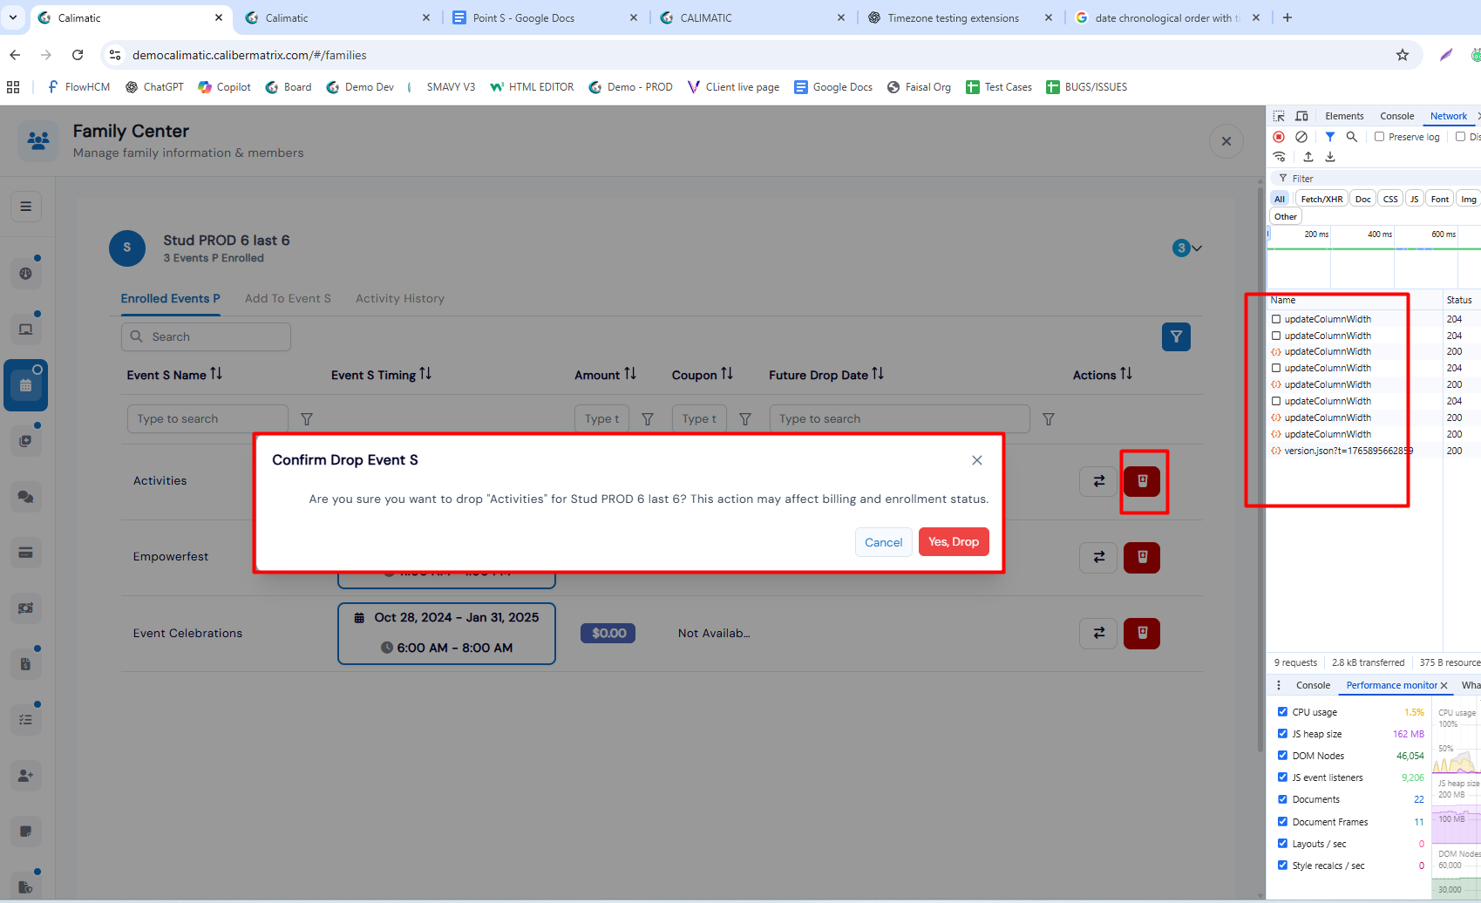
Task: Toggle DevTools device toolbar icon
Action: (x=1301, y=116)
